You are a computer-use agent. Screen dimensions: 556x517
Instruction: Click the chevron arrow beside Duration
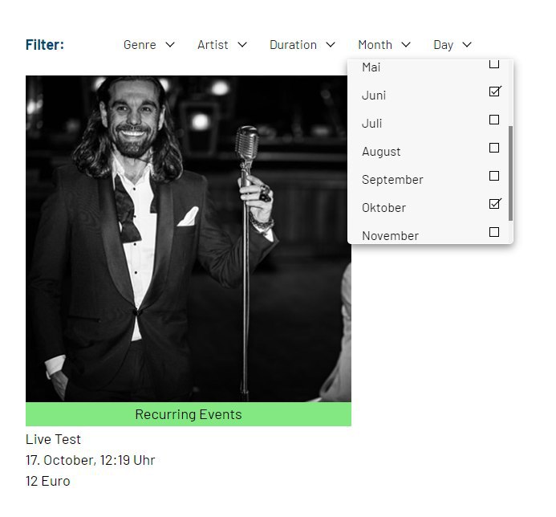331,45
